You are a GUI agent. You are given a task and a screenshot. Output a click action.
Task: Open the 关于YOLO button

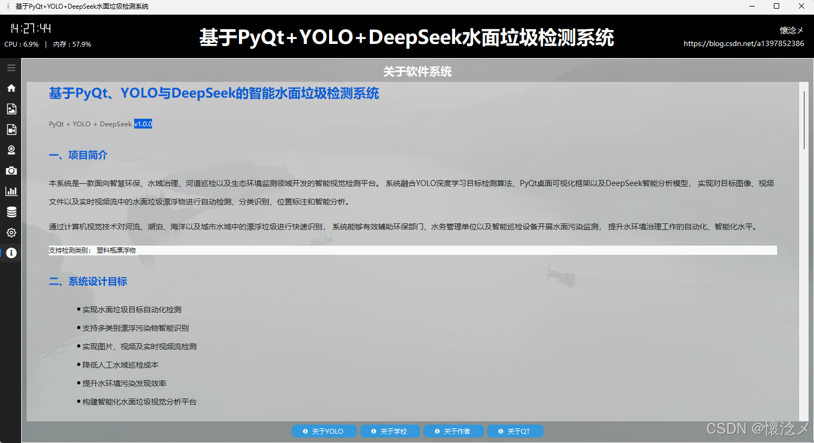click(324, 431)
